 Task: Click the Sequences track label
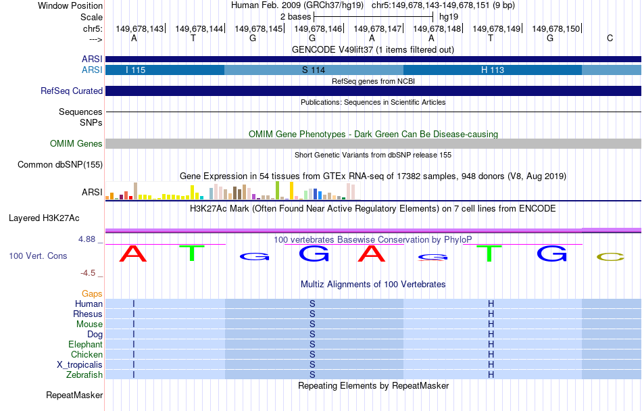pos(80,112)
